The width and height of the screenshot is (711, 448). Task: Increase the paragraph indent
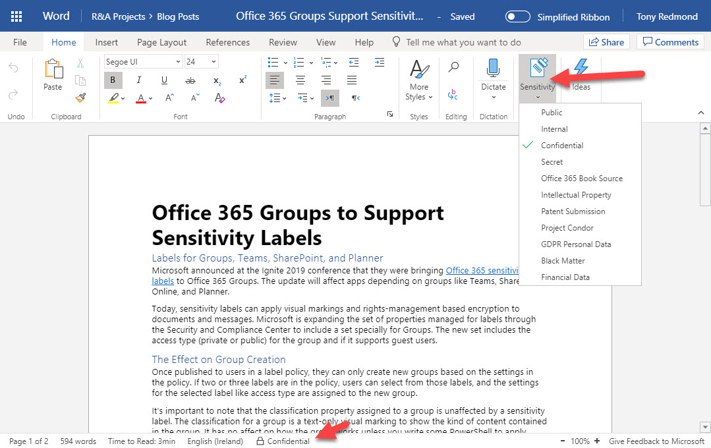click(x=380, y=62)
